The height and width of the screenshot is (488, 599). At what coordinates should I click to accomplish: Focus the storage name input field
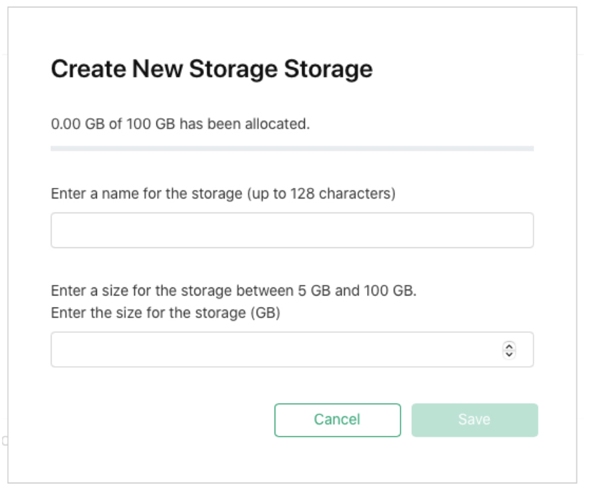(292, 231)
